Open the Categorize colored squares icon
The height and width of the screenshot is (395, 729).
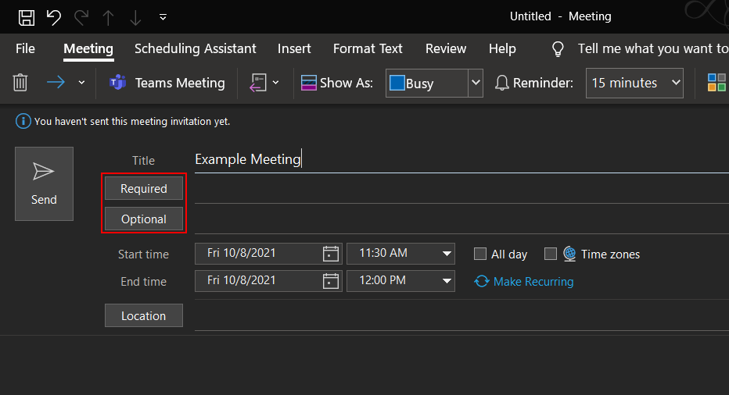pyautogui.click(x=716, y=83)
